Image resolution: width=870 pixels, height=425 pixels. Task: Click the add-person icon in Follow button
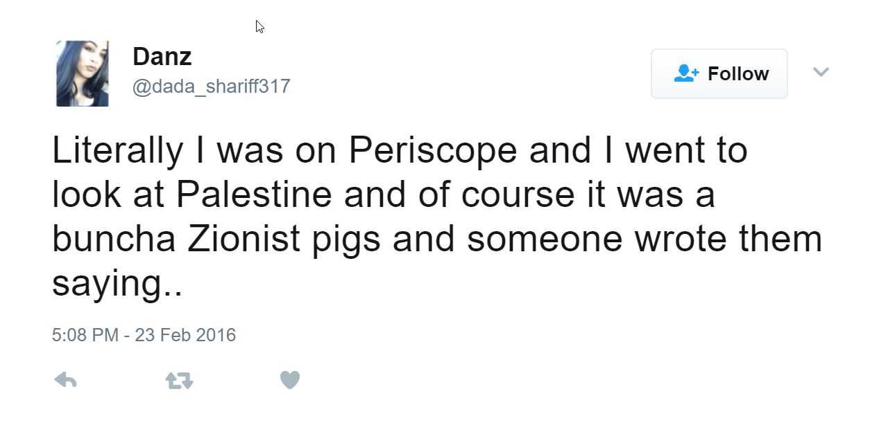pyautogui.click(x=687, y=73)
